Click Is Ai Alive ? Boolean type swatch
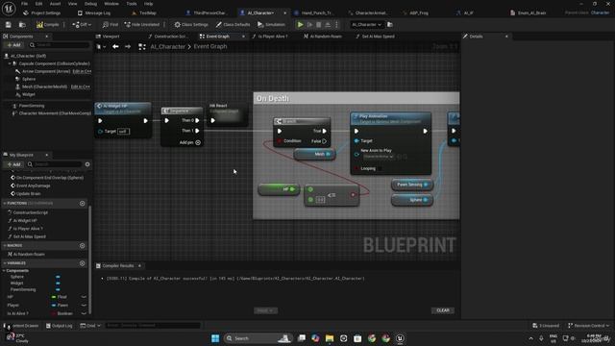This screenshot has width=615, height=346. click(x=54, y=313)
